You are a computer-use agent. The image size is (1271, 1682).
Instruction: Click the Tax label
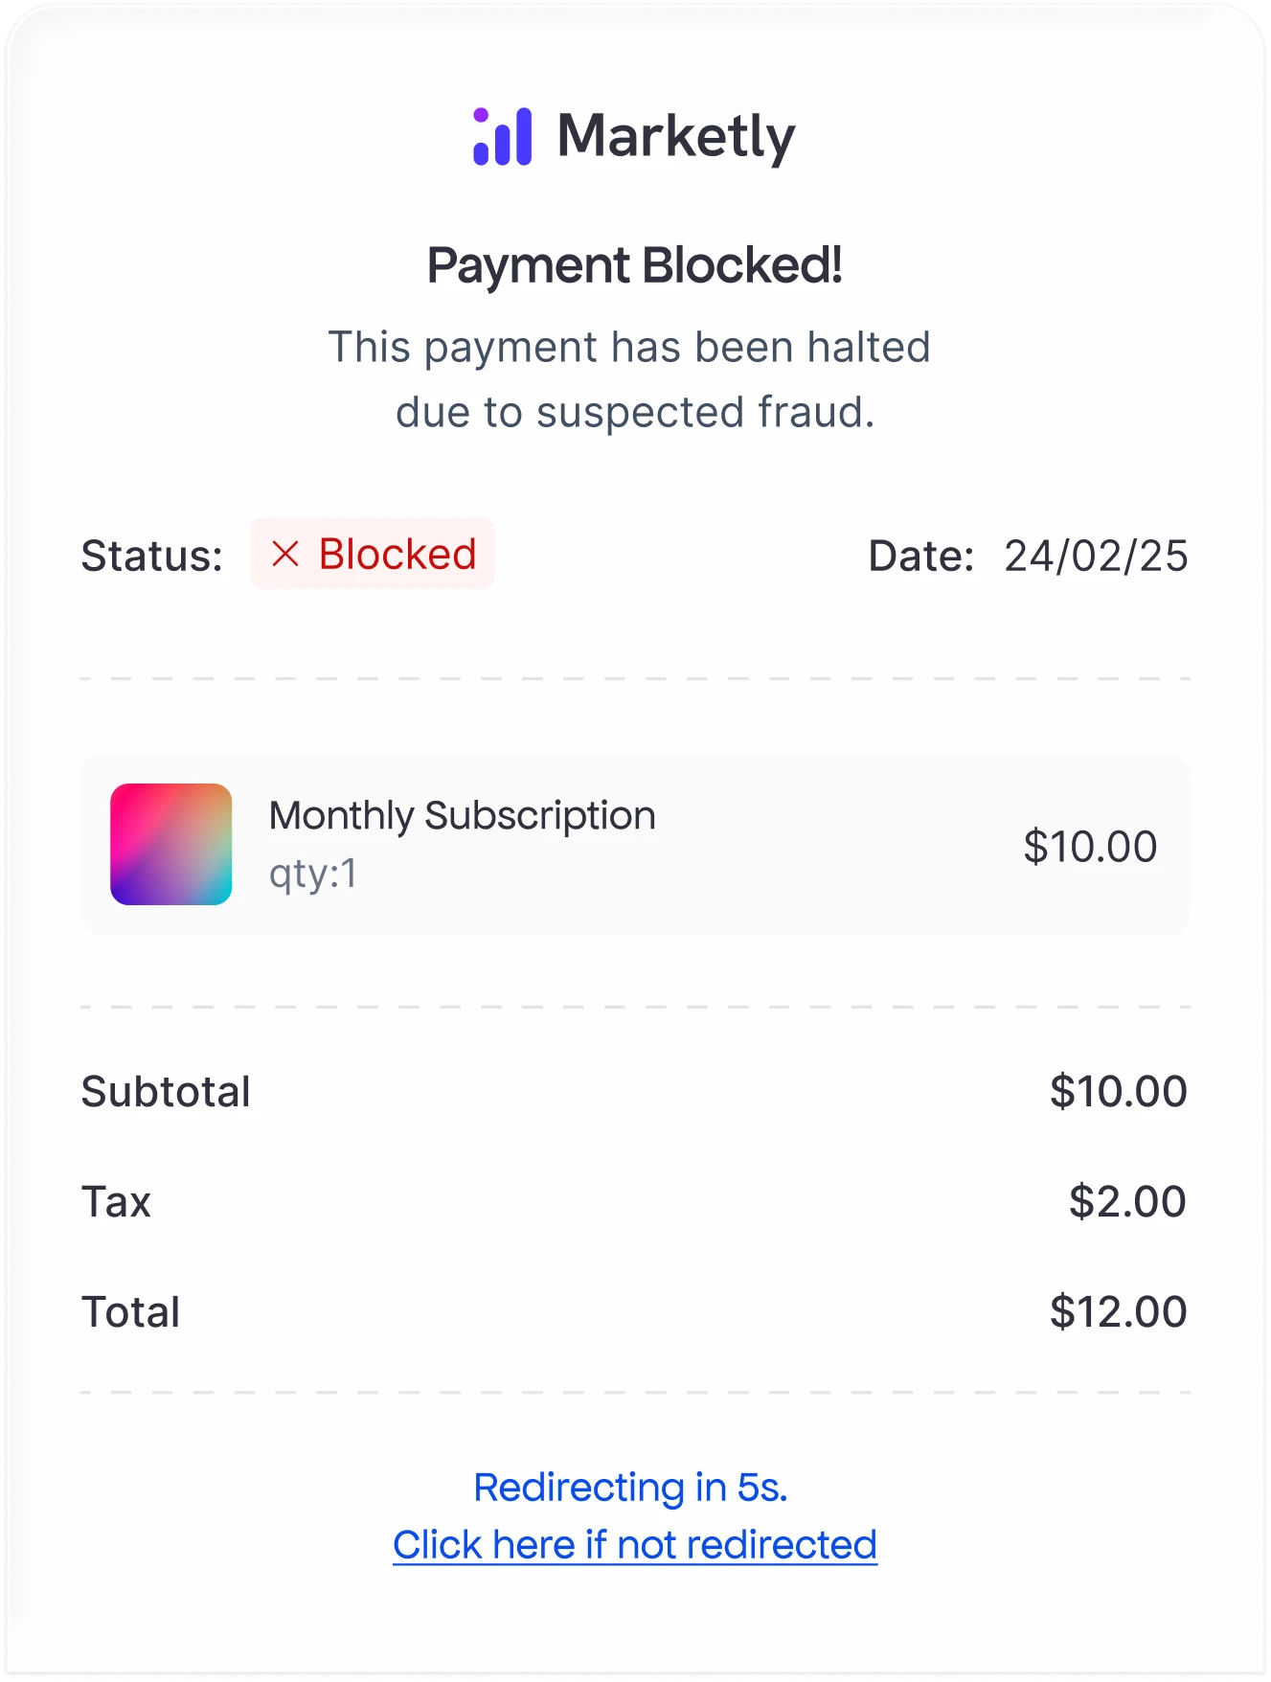(116, 1201)
